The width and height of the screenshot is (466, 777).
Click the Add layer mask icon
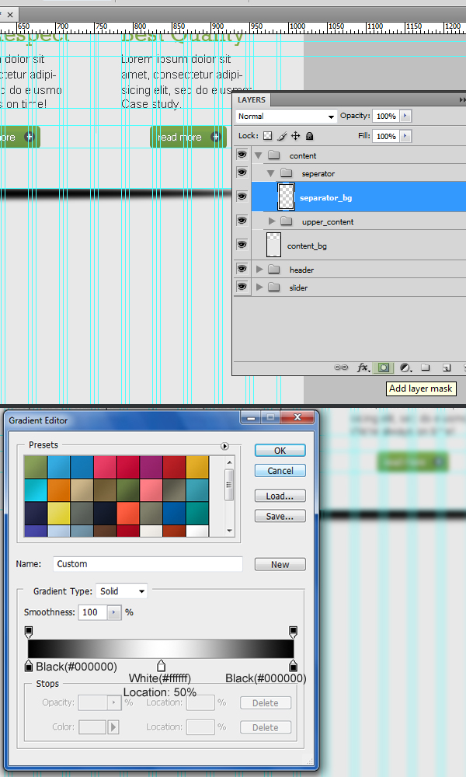tap(384, 368)
